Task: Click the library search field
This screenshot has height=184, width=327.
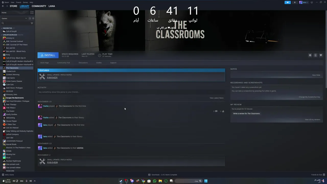Action: (15, 23)
